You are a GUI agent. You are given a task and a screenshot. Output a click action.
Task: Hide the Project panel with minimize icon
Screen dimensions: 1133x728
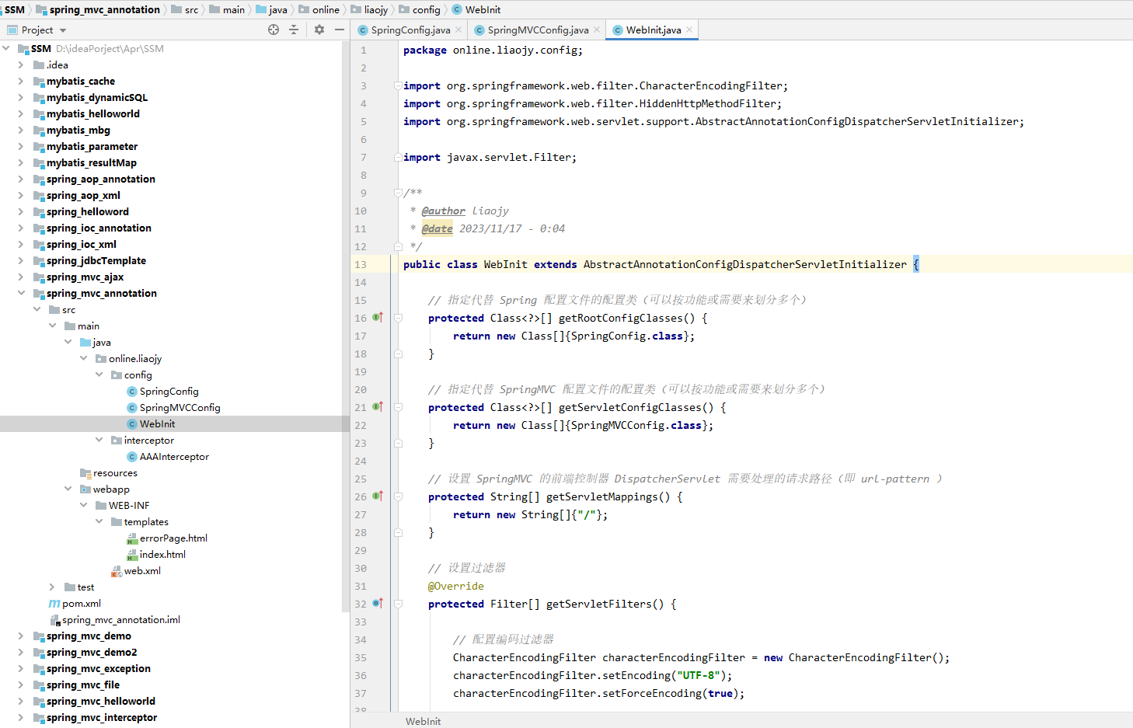coord(340,30)
